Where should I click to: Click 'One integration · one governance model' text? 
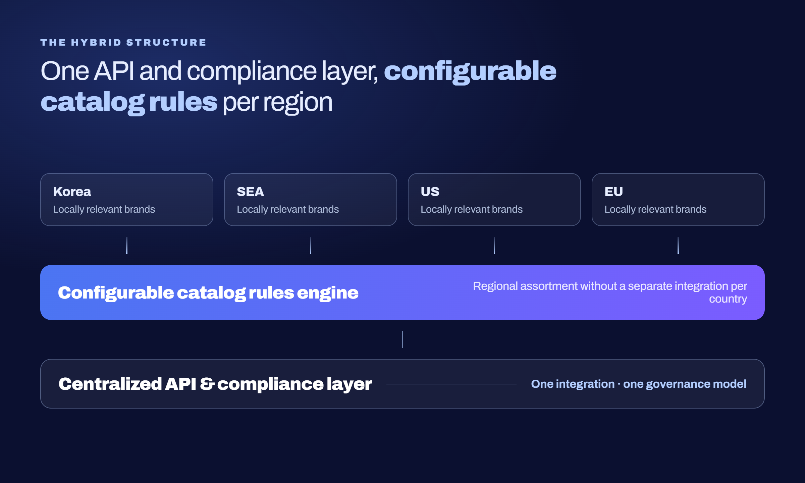coord(639,384)
